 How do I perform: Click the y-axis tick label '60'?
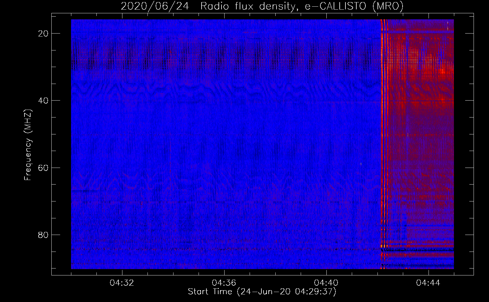click(x=44, y=168)
